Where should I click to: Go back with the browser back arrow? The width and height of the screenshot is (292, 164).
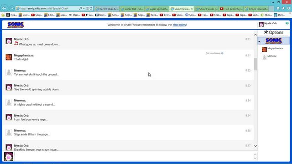tap(4, 8)
